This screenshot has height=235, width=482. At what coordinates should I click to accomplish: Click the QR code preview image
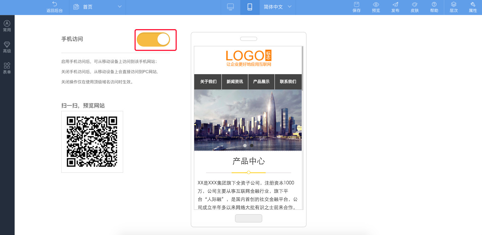(x=92, y=141)
